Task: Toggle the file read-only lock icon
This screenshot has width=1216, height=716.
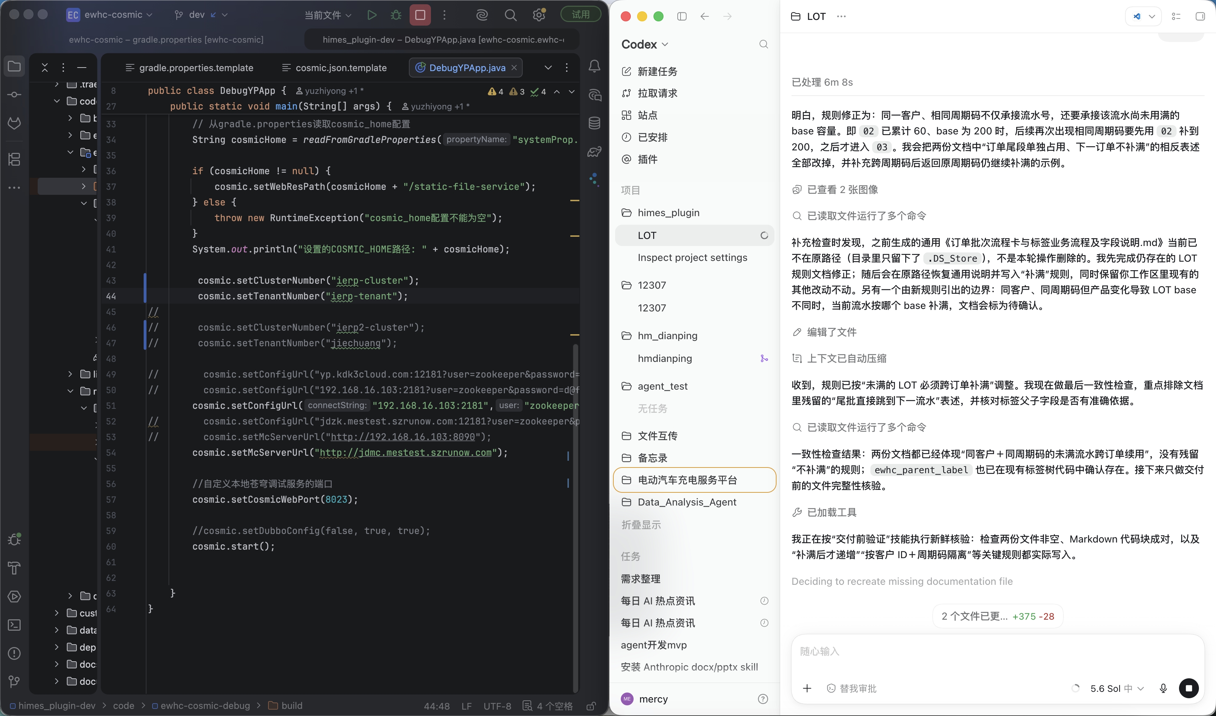Action: point(591,706)
